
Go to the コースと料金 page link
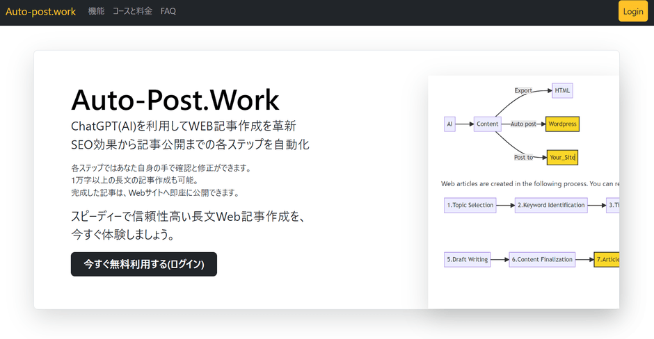pyautogui.click(x=132, y=12)
